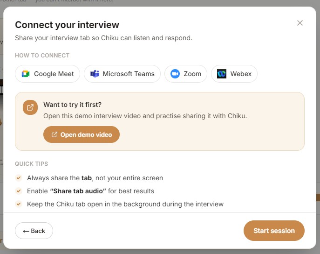Click checkmark beside 'Keep the Chiku tab open' tip
Image resolution: width=320 pixels, height=254 pixels.
click(x=19, y=204)
